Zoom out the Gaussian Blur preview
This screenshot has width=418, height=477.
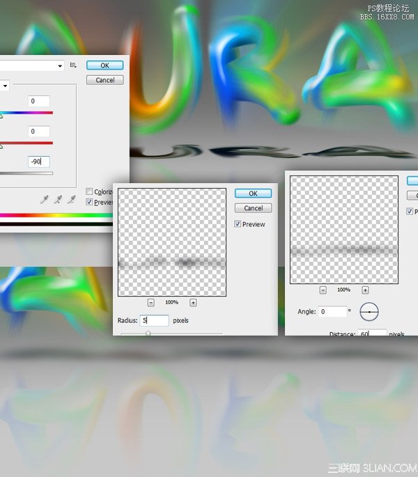(150, 303)
